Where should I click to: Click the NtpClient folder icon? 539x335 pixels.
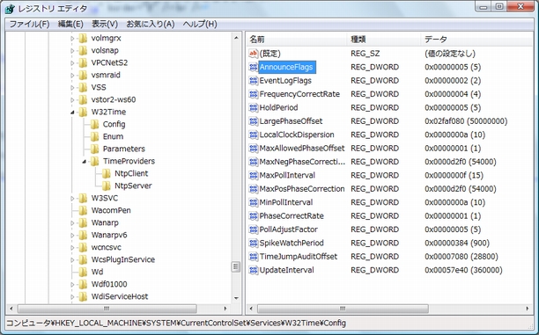[107, 174]
